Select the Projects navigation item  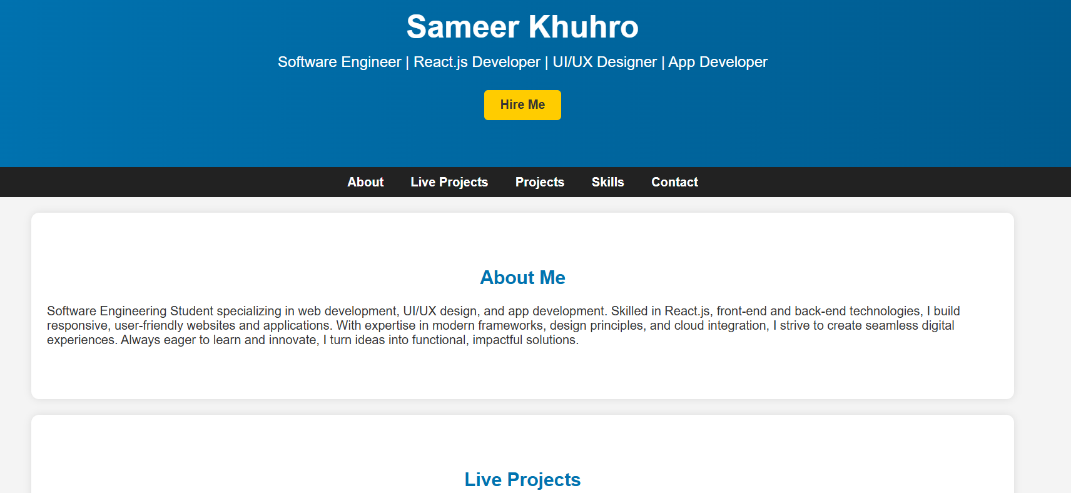(540, 182)
